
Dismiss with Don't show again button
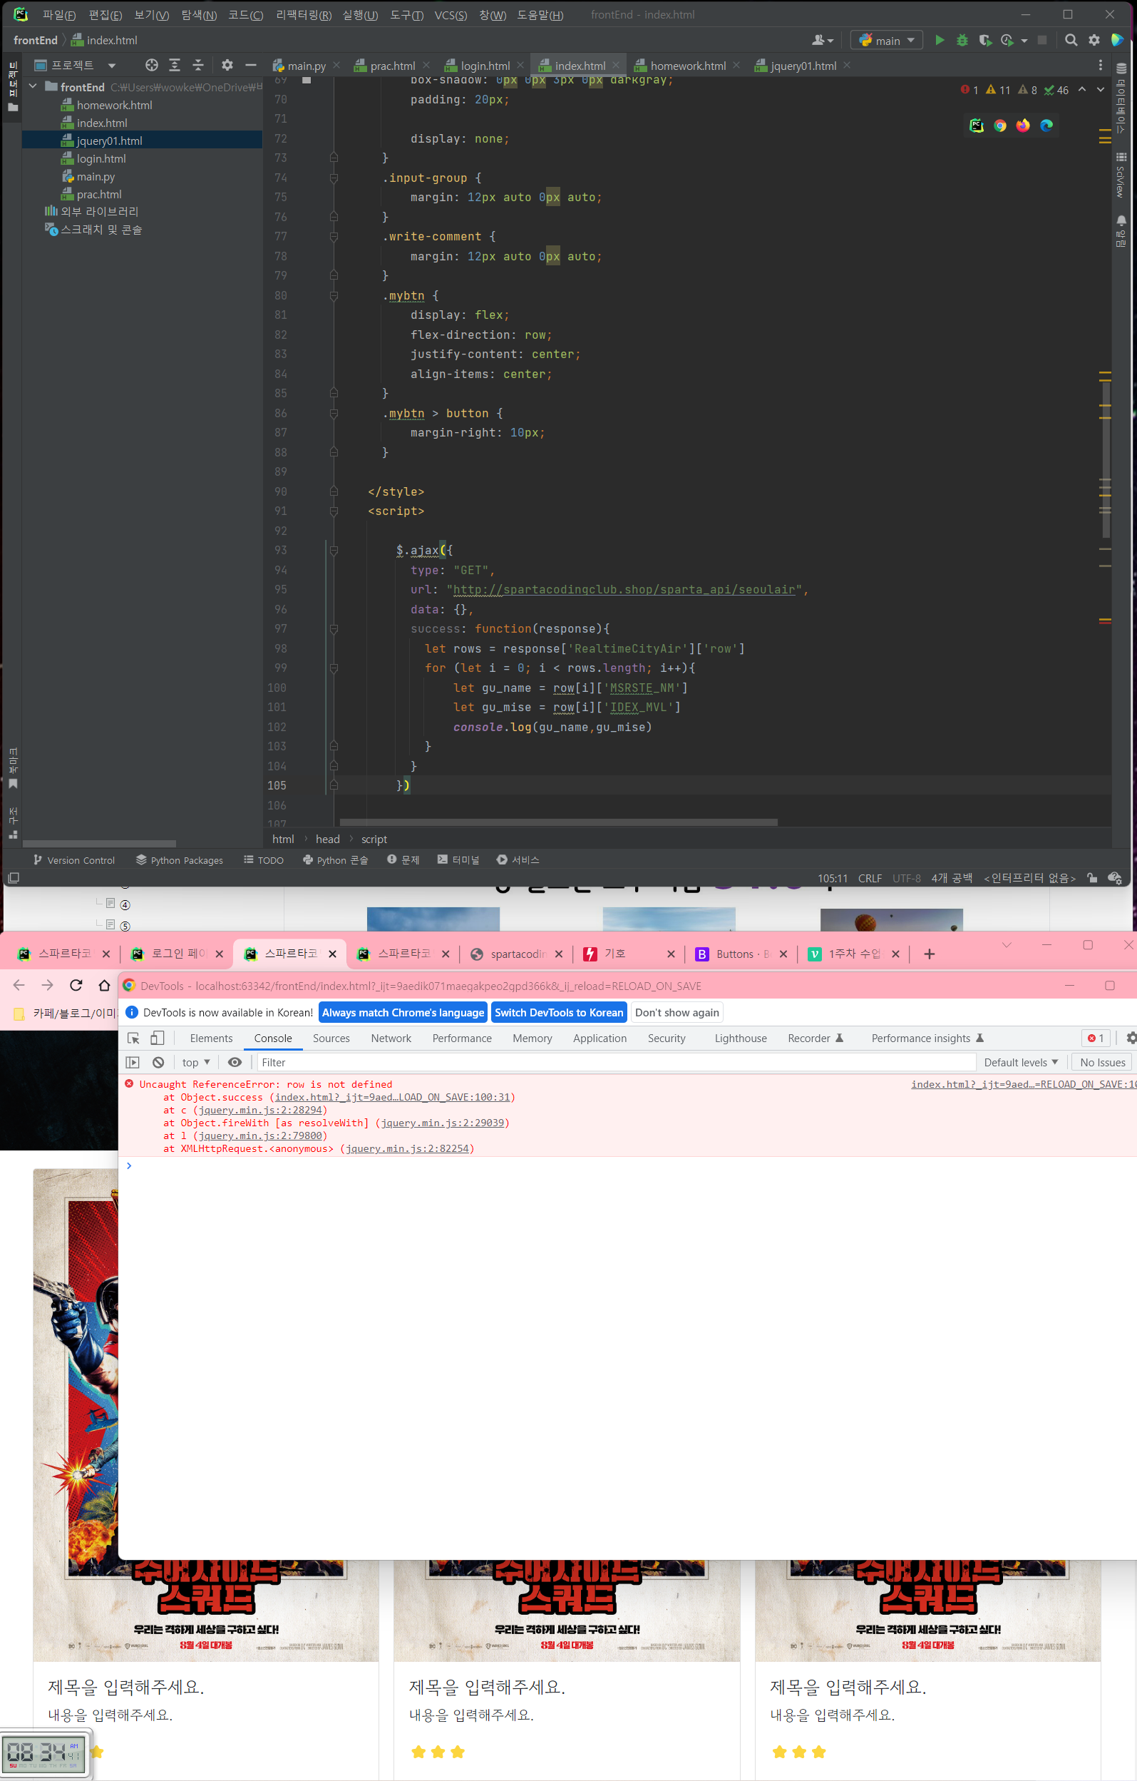coord(677,1012)
